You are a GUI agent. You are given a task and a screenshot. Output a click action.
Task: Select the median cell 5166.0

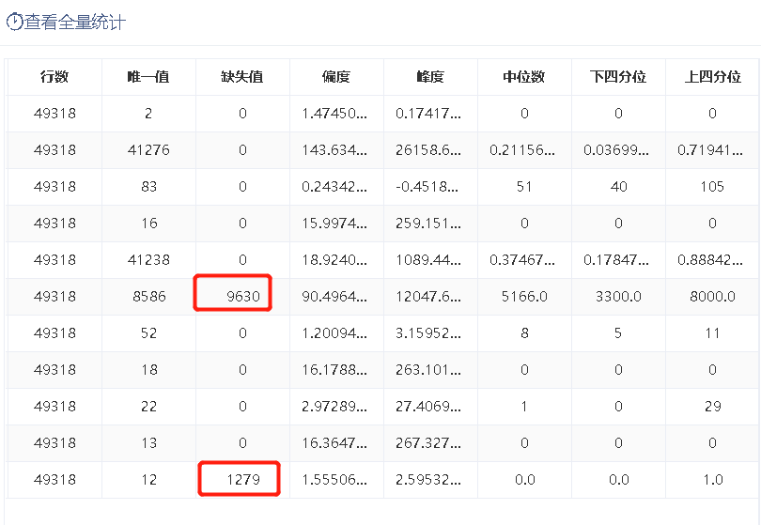(x=524, y=297)
